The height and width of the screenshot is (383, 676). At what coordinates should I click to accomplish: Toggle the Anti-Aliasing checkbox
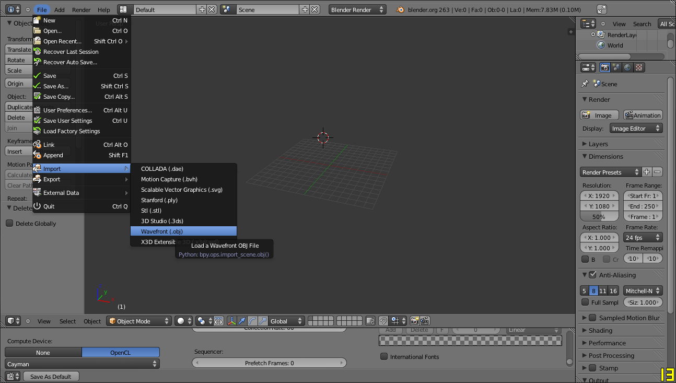point(592,275)
